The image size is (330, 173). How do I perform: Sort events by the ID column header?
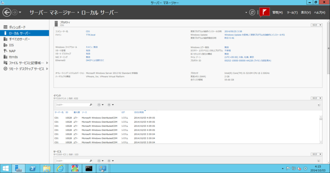pyautogui.click(x=67, y=112)
